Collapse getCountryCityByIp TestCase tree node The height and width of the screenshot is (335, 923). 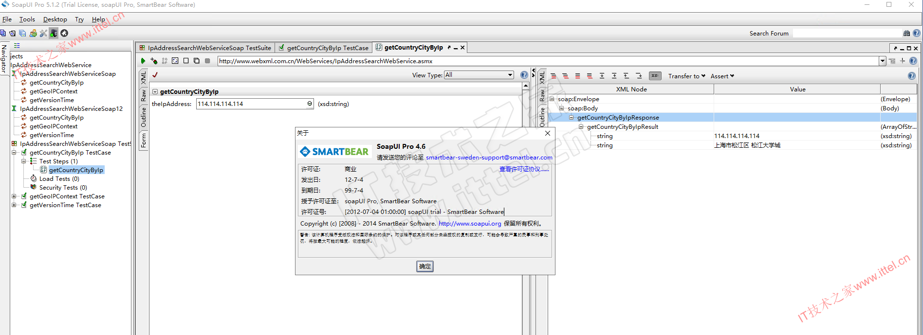coord(14,152)
